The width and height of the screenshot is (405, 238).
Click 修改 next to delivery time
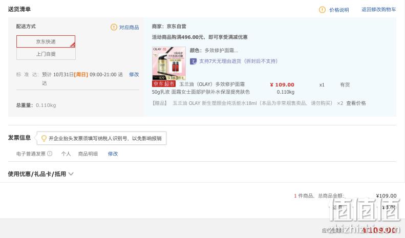coord(134,74)
